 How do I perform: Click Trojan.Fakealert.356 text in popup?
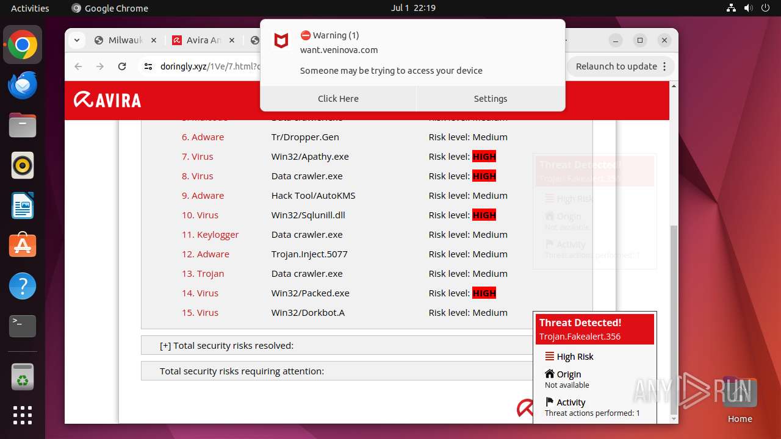click(580, 337)
